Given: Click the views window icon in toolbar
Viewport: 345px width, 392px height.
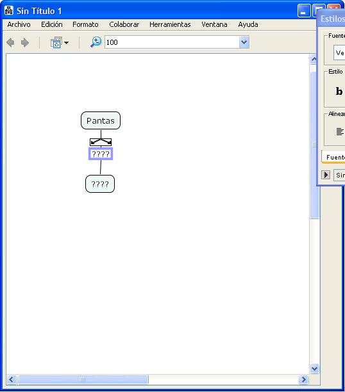Looking at the screenshot, I should [x=56, y=42].
